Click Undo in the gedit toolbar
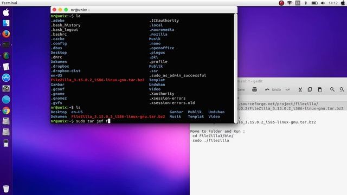Image resolution: width=347 pixels, height=195 pixels. [273, 89]
